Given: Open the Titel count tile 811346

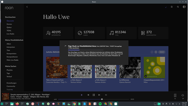Looking at the screenshot, I should pyautogui.click(x=122, y=33).
